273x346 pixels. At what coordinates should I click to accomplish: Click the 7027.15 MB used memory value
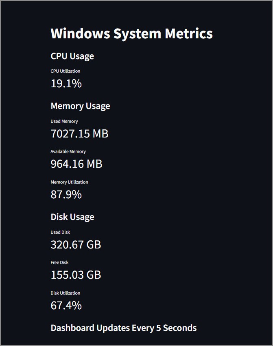click(x=79, y=134)
